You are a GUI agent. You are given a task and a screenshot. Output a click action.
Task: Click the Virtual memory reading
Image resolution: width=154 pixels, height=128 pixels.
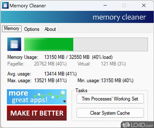tap(113, 64)
